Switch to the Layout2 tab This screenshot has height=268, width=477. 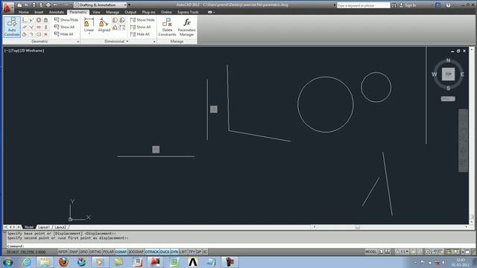tap(60, 227)
